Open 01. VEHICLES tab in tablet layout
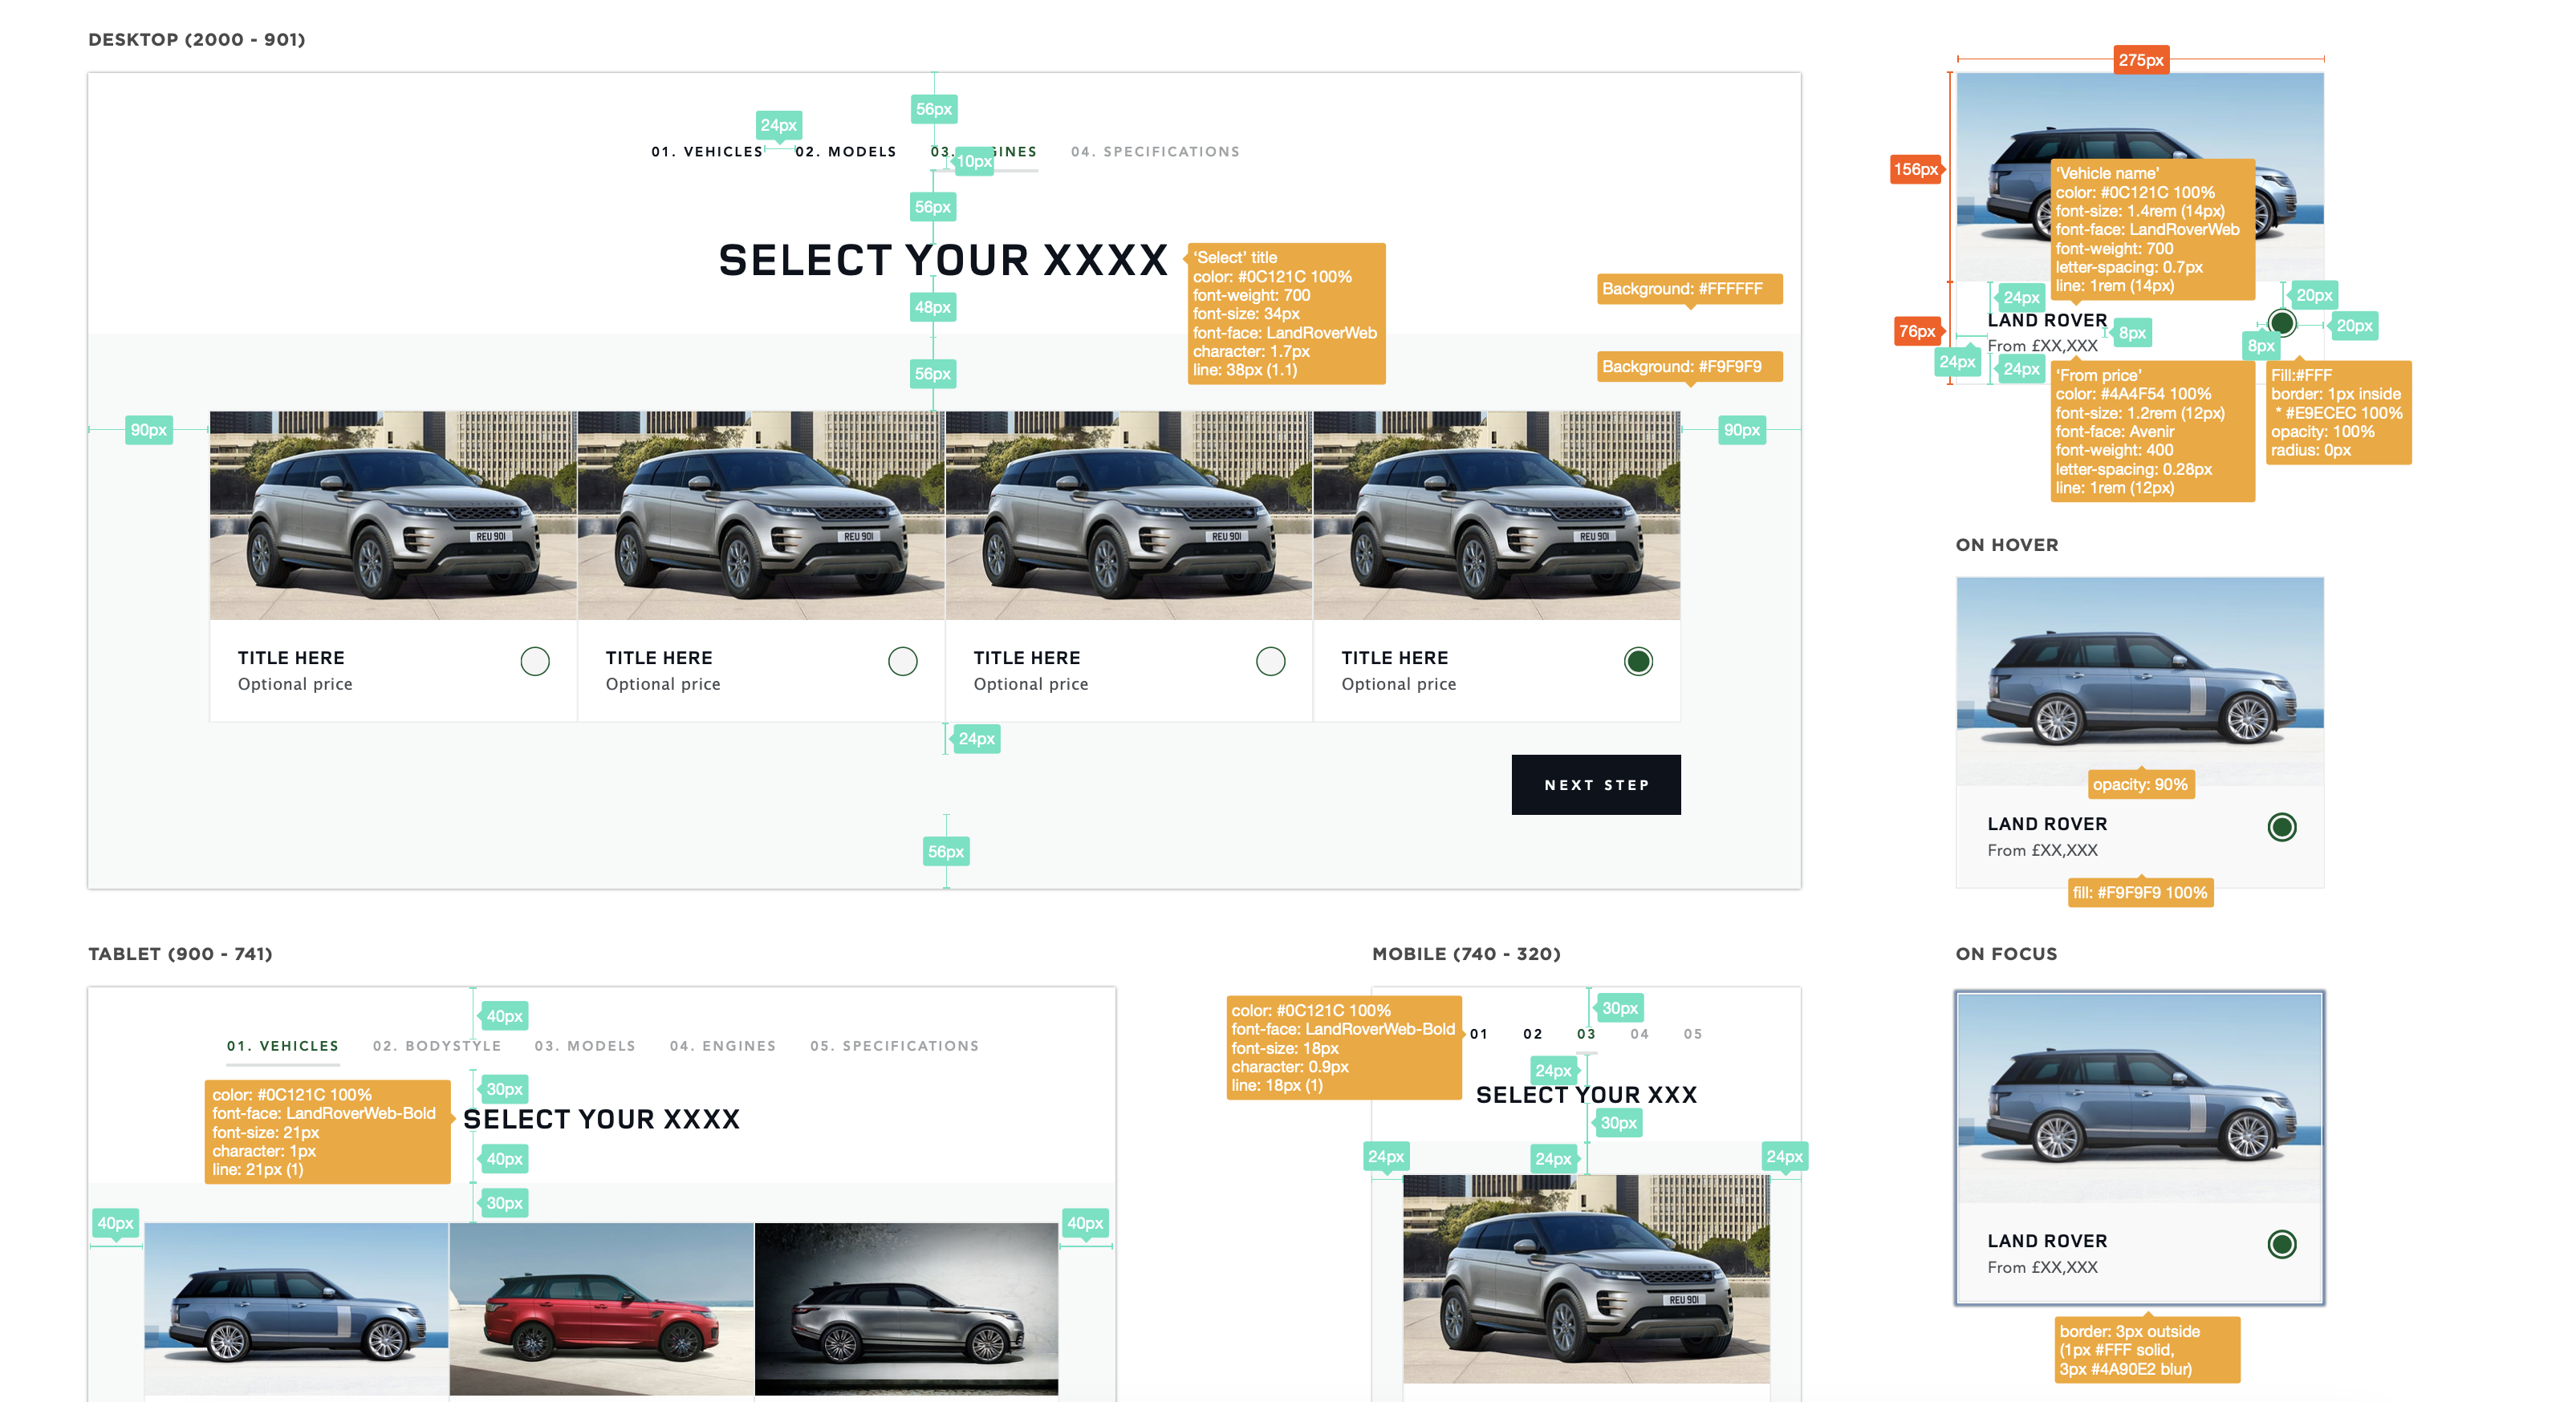Viewport: 2576px width, 1402px height. pyautogui.click(x=283, y=1046)
